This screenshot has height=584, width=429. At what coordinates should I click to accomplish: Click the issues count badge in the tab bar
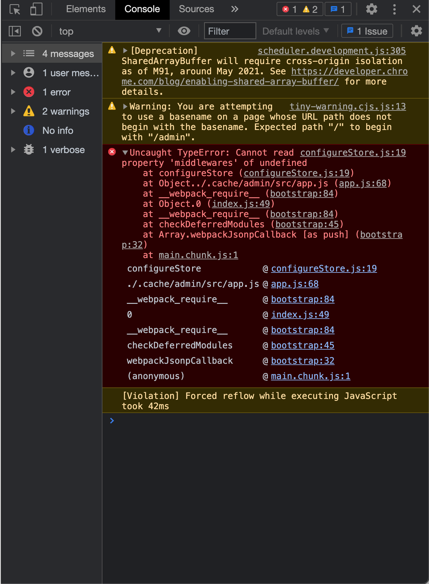(x=338, y=9)
